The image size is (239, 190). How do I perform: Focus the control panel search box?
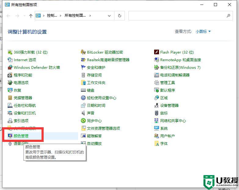[x=181, y=16]
